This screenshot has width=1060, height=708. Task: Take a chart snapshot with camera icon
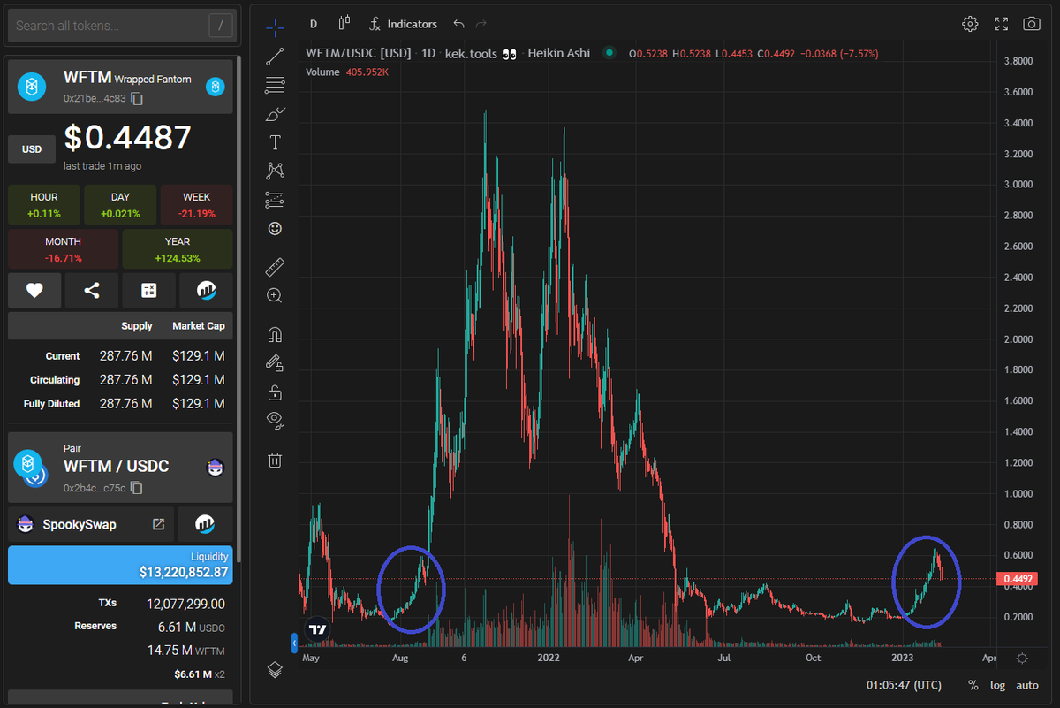pos(1031,24)
